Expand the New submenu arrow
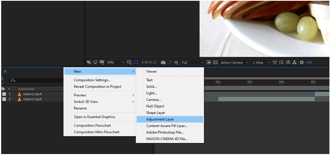The image size is (331, 156). tap(133, 71)
